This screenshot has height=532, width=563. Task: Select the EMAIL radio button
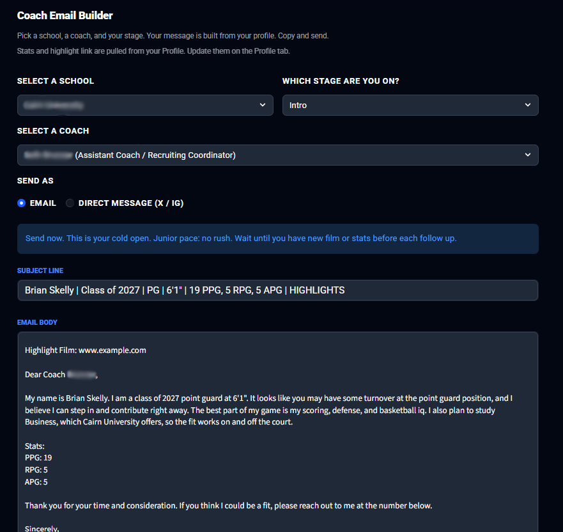coord(22,203)
